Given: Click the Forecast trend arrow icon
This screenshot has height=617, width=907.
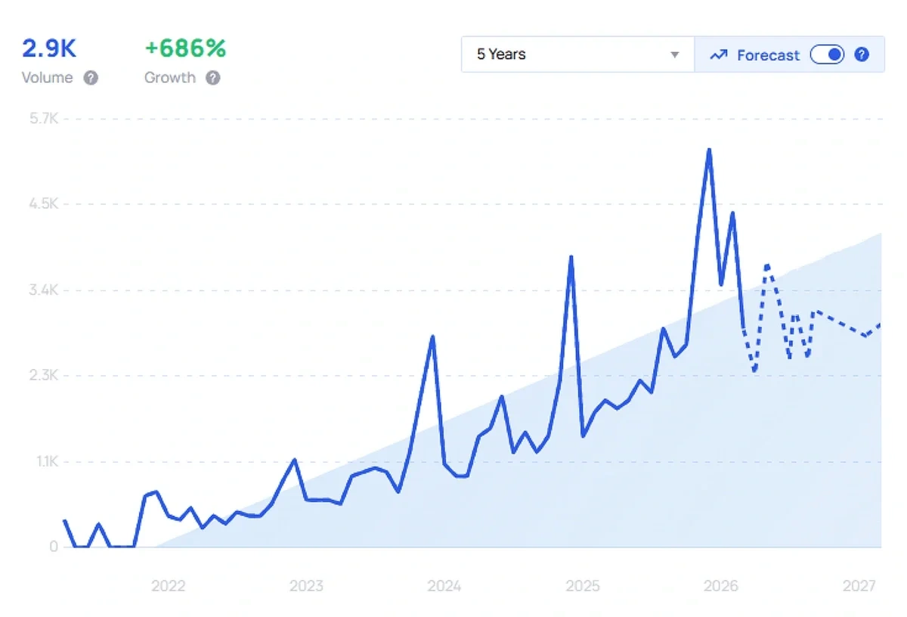Looking at the screenshot, I should coord(719,54).
